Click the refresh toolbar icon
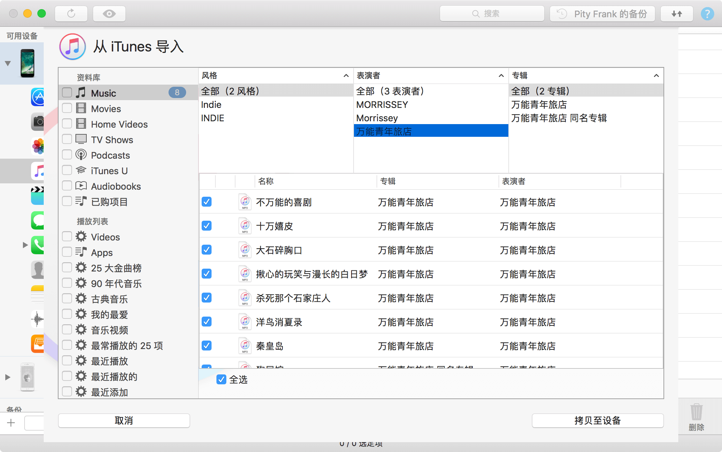 [71, 14]
